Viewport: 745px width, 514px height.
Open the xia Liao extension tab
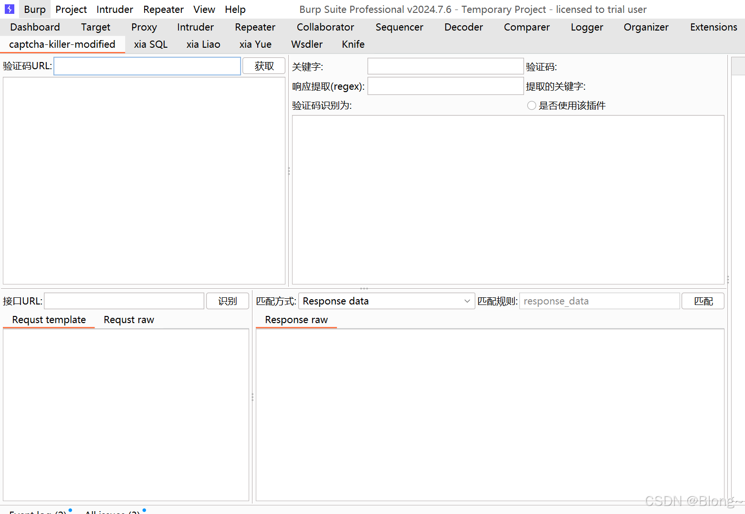click(x=203, y=44)
